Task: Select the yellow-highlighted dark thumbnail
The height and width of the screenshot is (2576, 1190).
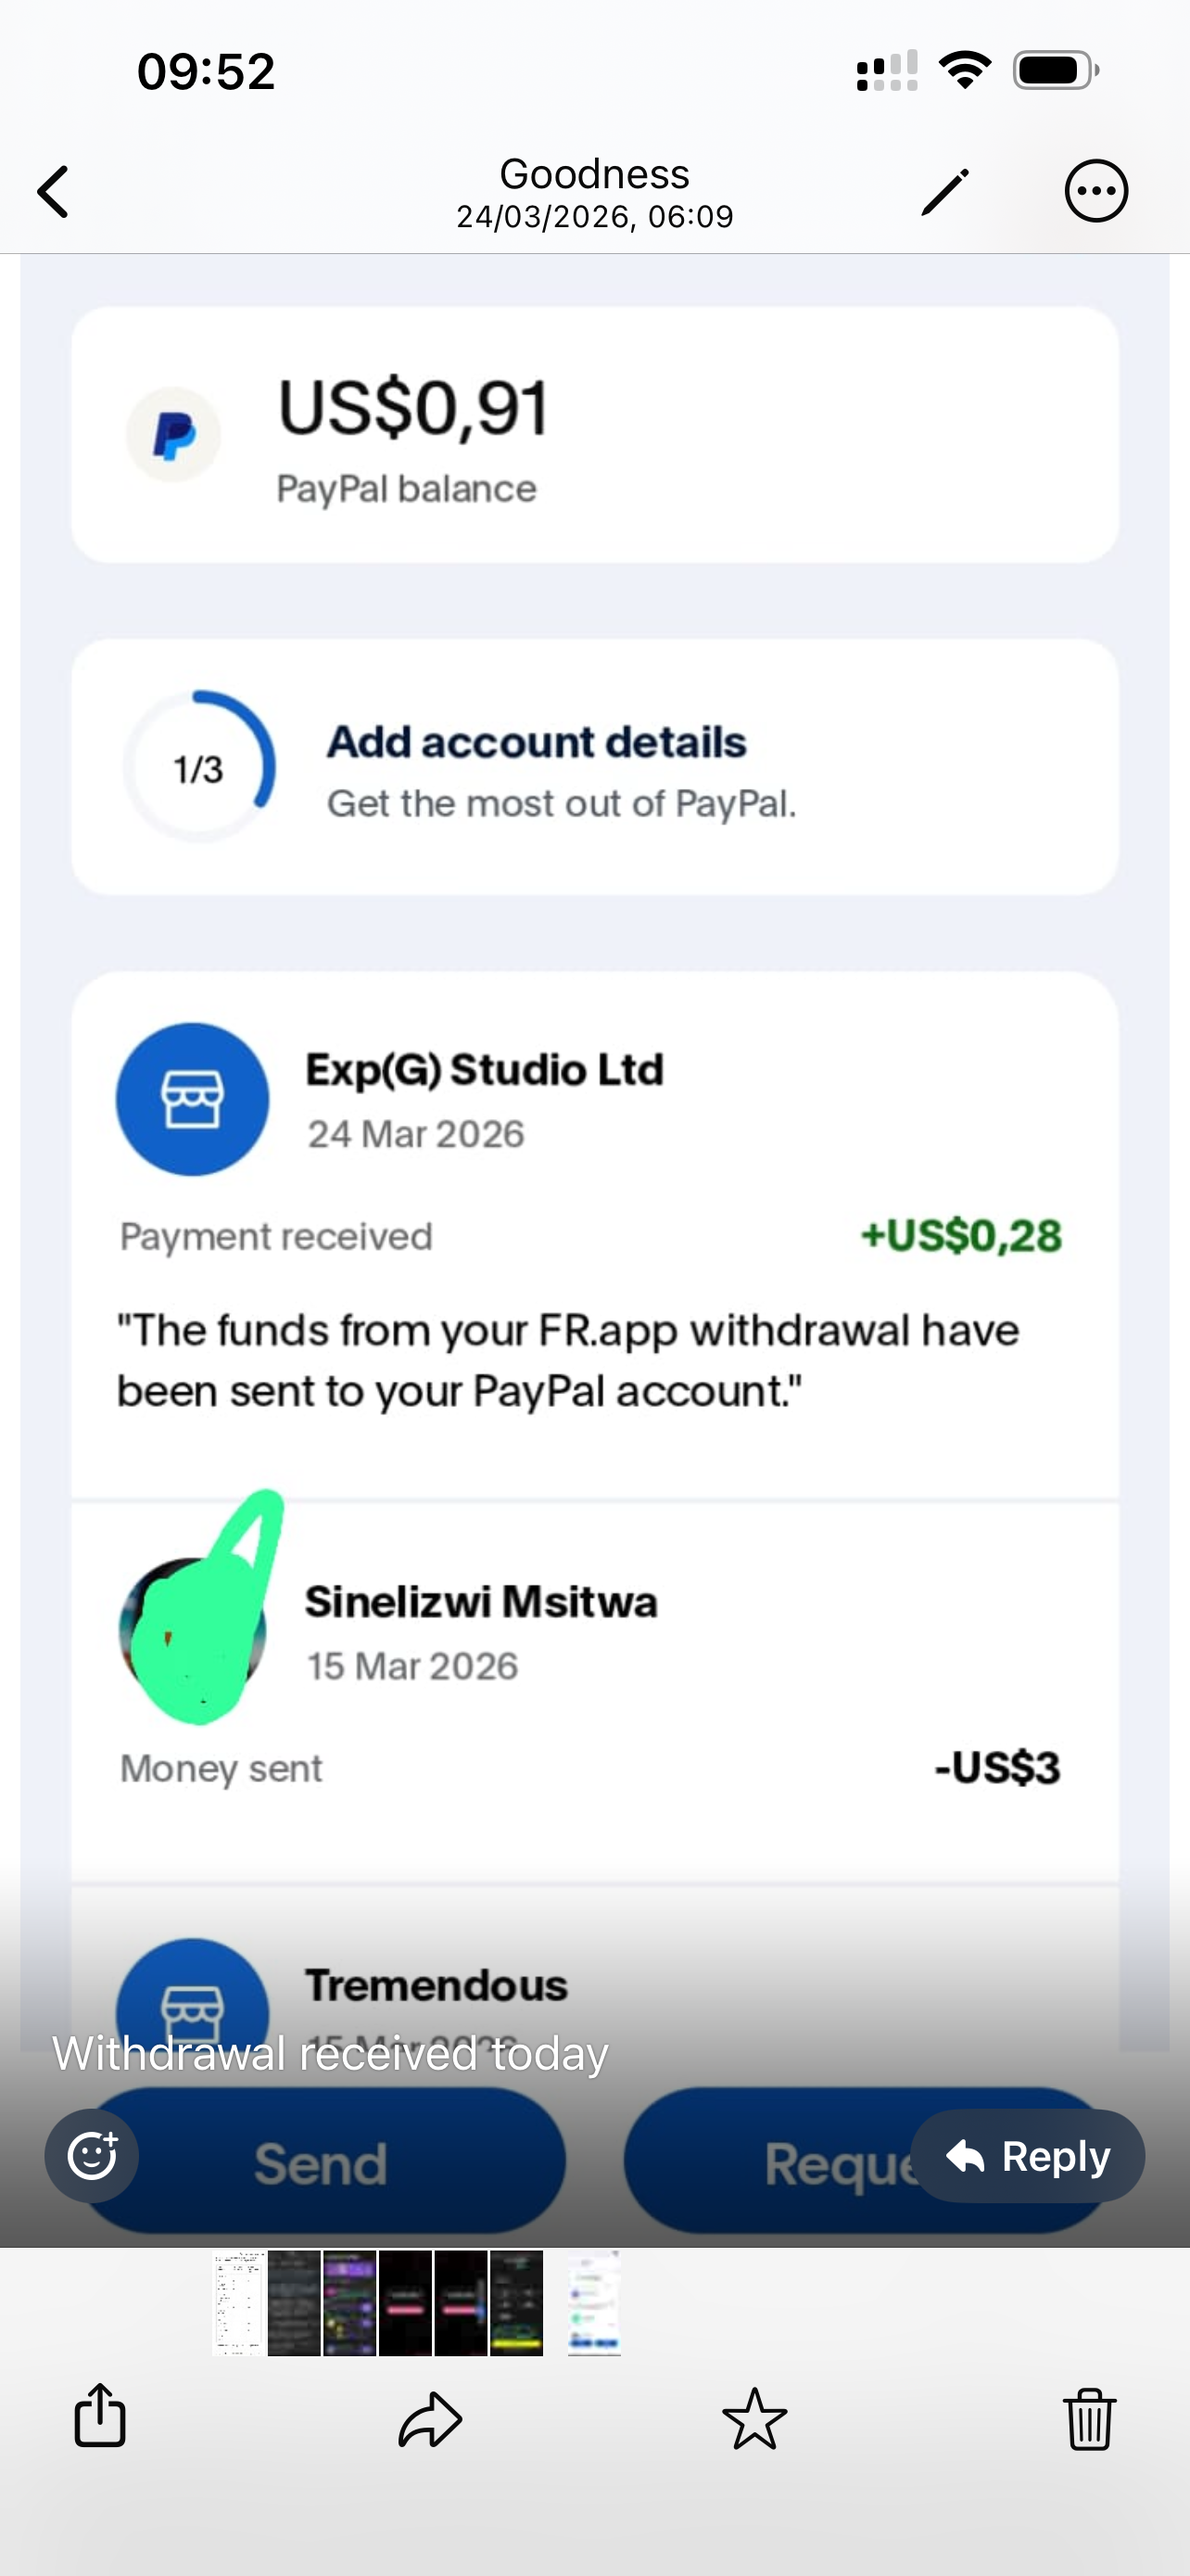Action: (x=515, y=2302)
